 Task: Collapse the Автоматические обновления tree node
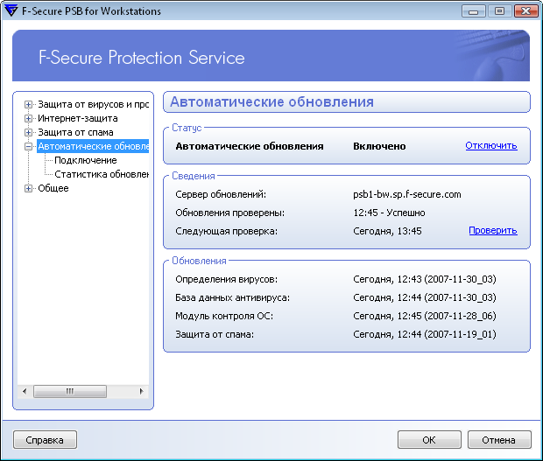click(28, 147)
